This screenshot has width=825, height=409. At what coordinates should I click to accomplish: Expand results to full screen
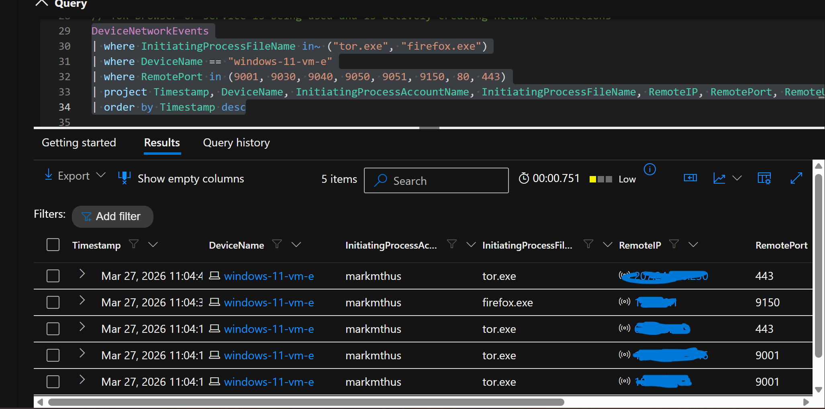(796, 178)
